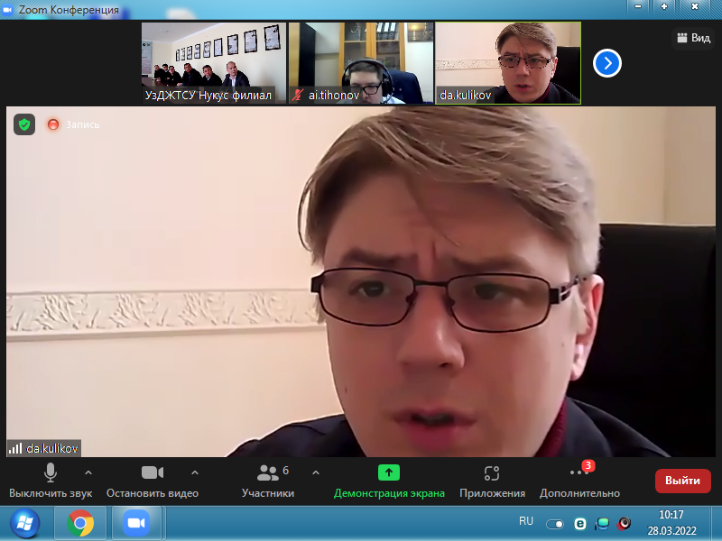Image resolution: width=722 pixels, height=541 pixels.
Task: Expand audio options arrow beside microphone
Action: (88, 472)
